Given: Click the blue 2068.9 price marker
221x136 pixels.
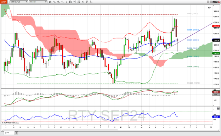Looking at the screenshot, I should click(x=216, y=40).
